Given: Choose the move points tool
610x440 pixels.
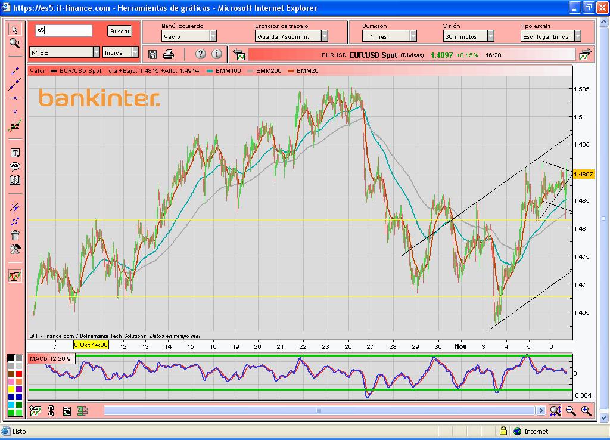Looking at the screenshot, I should (15, 222).
